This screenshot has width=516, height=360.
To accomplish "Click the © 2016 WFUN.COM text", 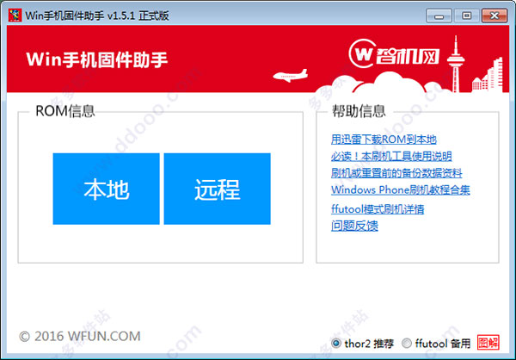I will pos(80,336).
